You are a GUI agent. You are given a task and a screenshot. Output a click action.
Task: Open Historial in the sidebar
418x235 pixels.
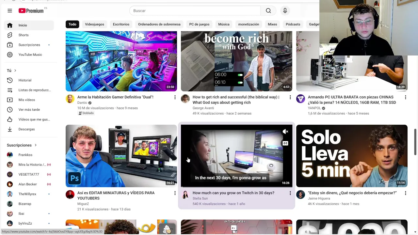[29, 80]
